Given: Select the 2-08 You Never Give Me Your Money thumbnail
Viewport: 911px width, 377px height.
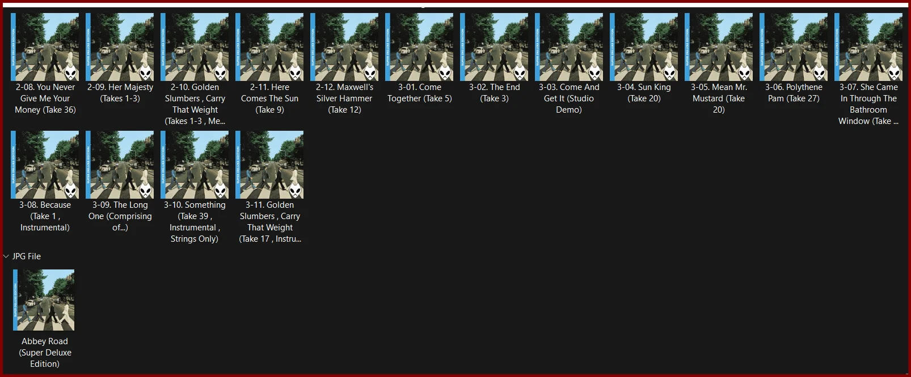Looking at the screenshot, I should point(45,47).
